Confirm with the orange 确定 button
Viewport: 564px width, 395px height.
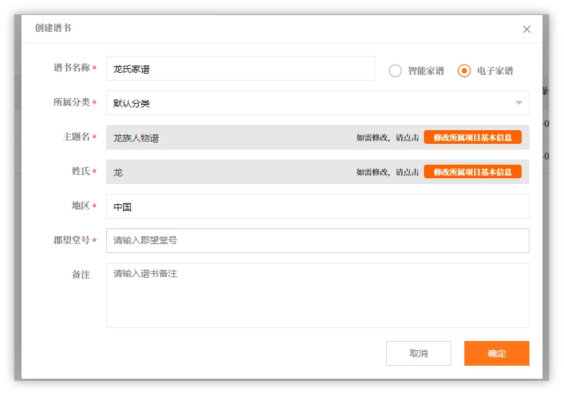click(x=497, y=353)
